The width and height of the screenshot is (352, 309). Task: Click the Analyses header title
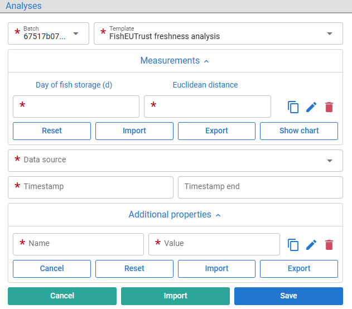click(x=23, y=6)
